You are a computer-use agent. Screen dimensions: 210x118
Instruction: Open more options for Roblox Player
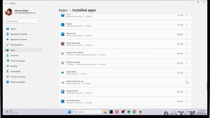tap(187, 82)
